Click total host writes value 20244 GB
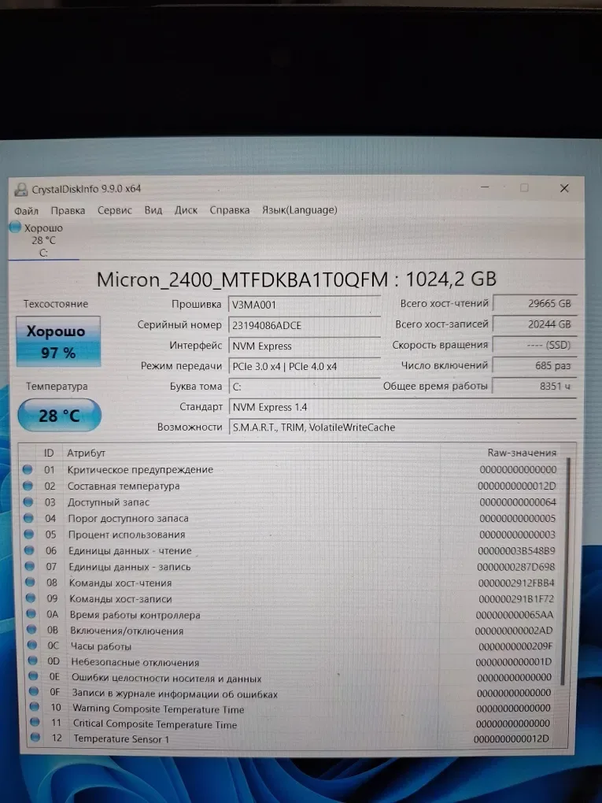 pyautogui.click(x=535, y=324)
